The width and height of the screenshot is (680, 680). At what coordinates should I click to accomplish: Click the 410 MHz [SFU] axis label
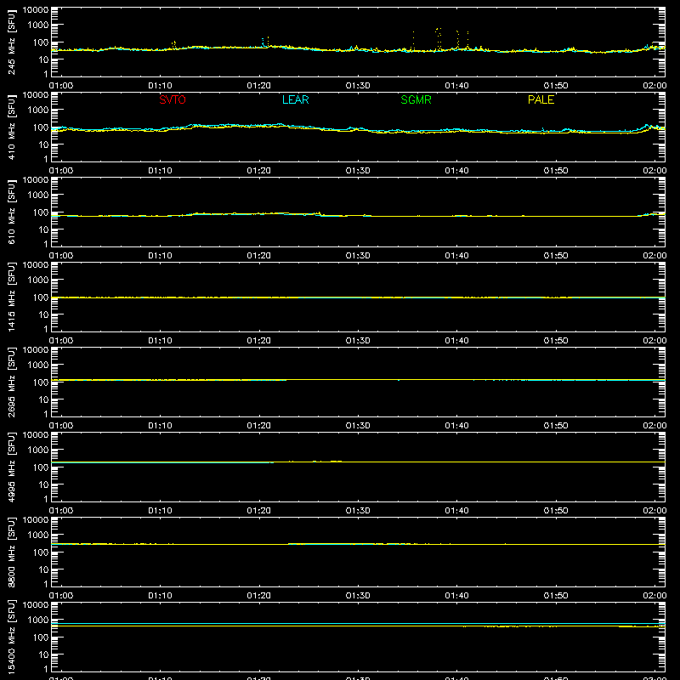(12, 127)
